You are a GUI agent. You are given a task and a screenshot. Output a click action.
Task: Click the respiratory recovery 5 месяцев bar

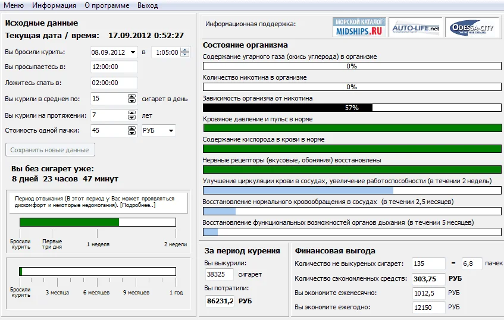pyautogui.click(x=352, y=231)
